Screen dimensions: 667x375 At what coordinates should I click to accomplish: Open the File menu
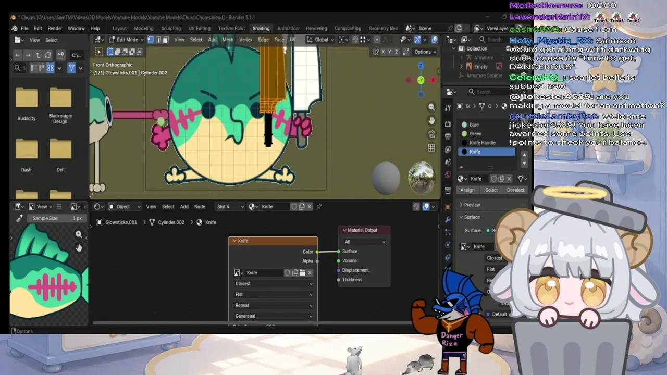[24, 28]
